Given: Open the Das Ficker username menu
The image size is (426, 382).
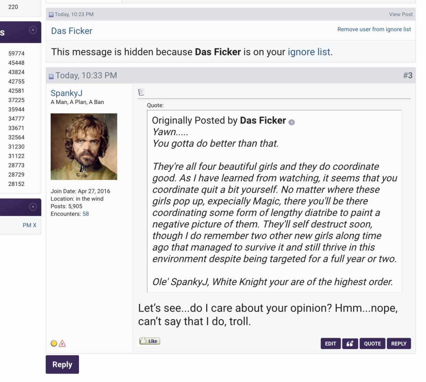Looking at the screenshot, I should (x=71, y=31).
